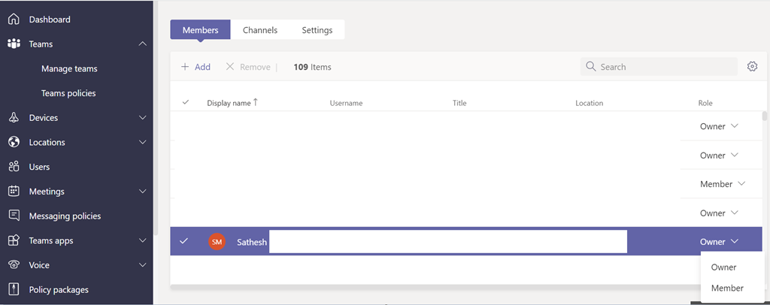Switch to the Settings tab

click(x=317, y=30)
